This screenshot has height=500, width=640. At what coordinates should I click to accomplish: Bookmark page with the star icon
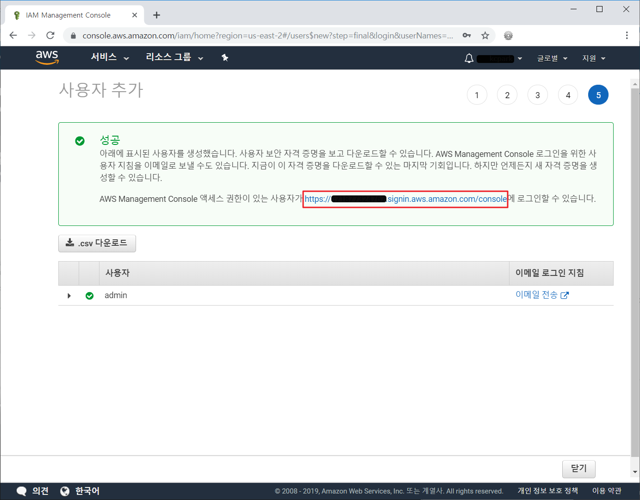pyautogui.click(x=485, y=36)
